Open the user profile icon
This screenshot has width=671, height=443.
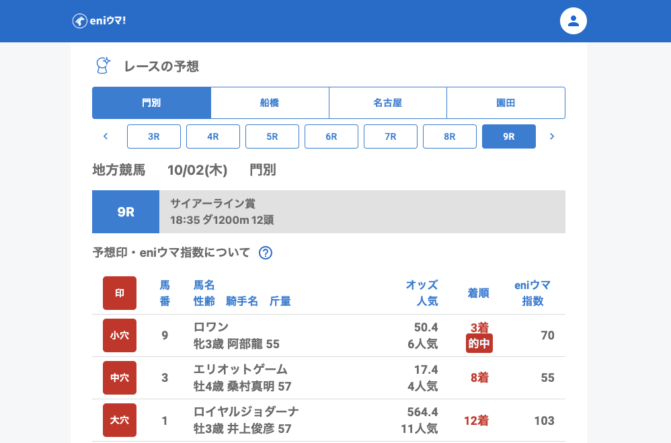(x=573, y=21)
